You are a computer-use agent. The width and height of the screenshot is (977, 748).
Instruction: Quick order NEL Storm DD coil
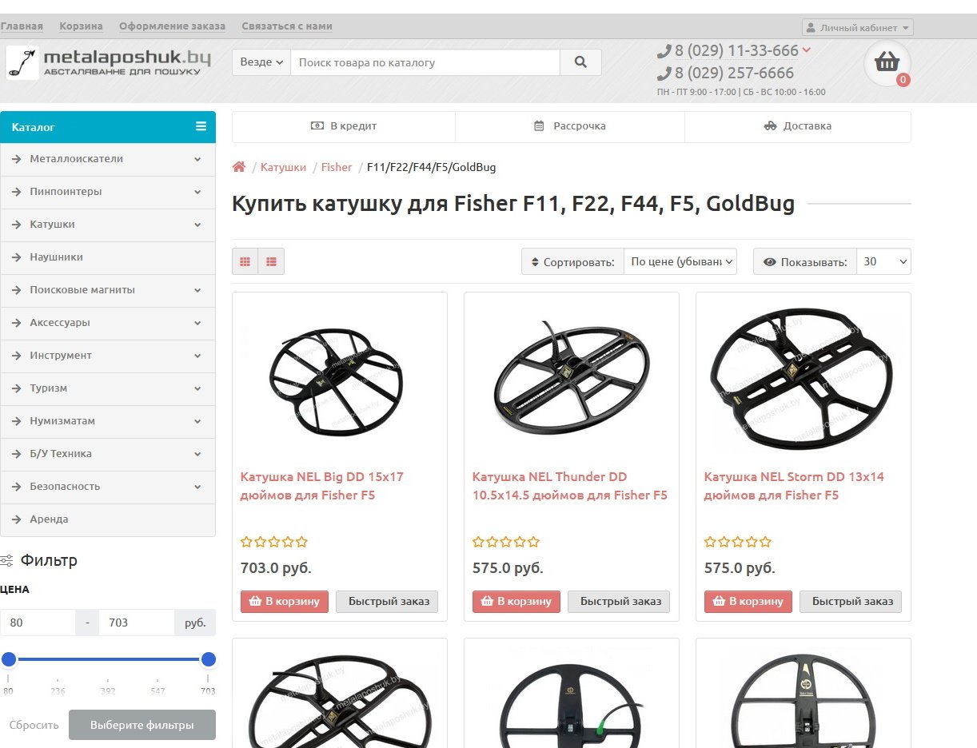[851, 602]
